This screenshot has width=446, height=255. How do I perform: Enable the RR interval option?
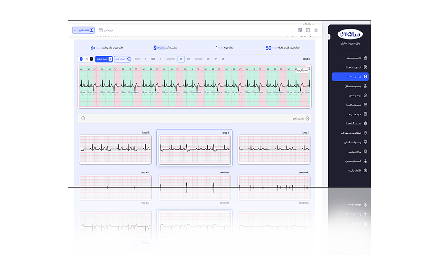point(208,59)
